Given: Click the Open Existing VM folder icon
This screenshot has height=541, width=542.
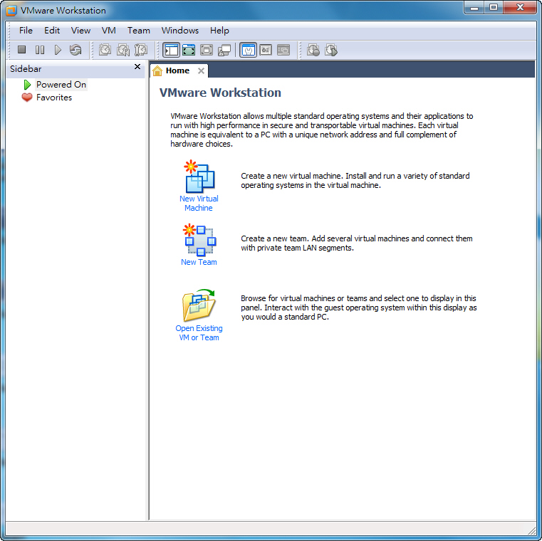Looking at the screenshot, I should coord(199,305).
